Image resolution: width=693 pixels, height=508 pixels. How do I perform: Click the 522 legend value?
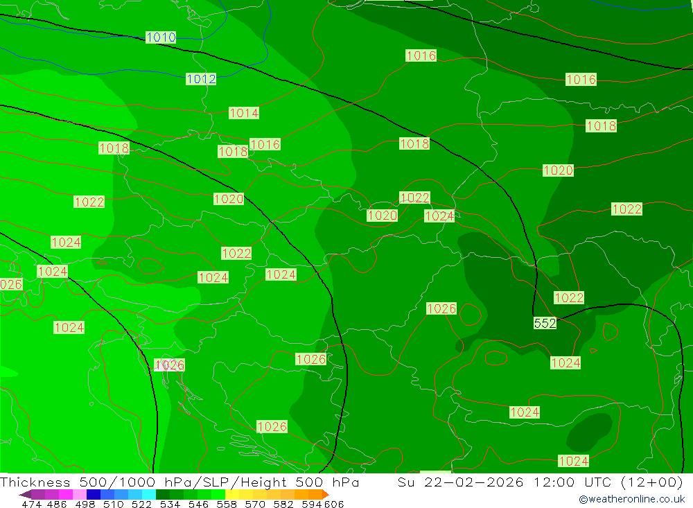141,504
